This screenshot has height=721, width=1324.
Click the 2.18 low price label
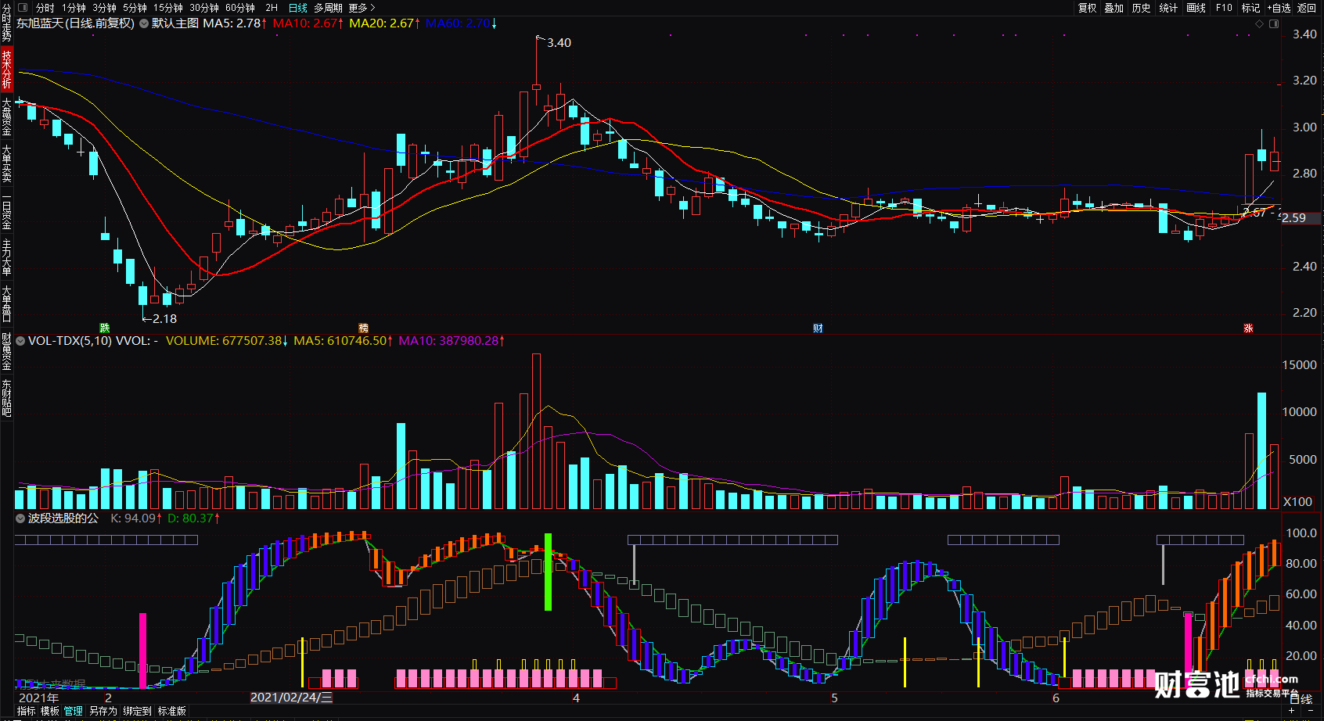(x=164, y=319)
